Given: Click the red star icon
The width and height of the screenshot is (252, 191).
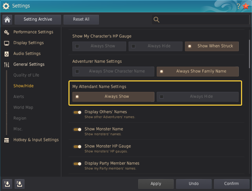Looking at the screenshot, I should (x=246, y=6).
